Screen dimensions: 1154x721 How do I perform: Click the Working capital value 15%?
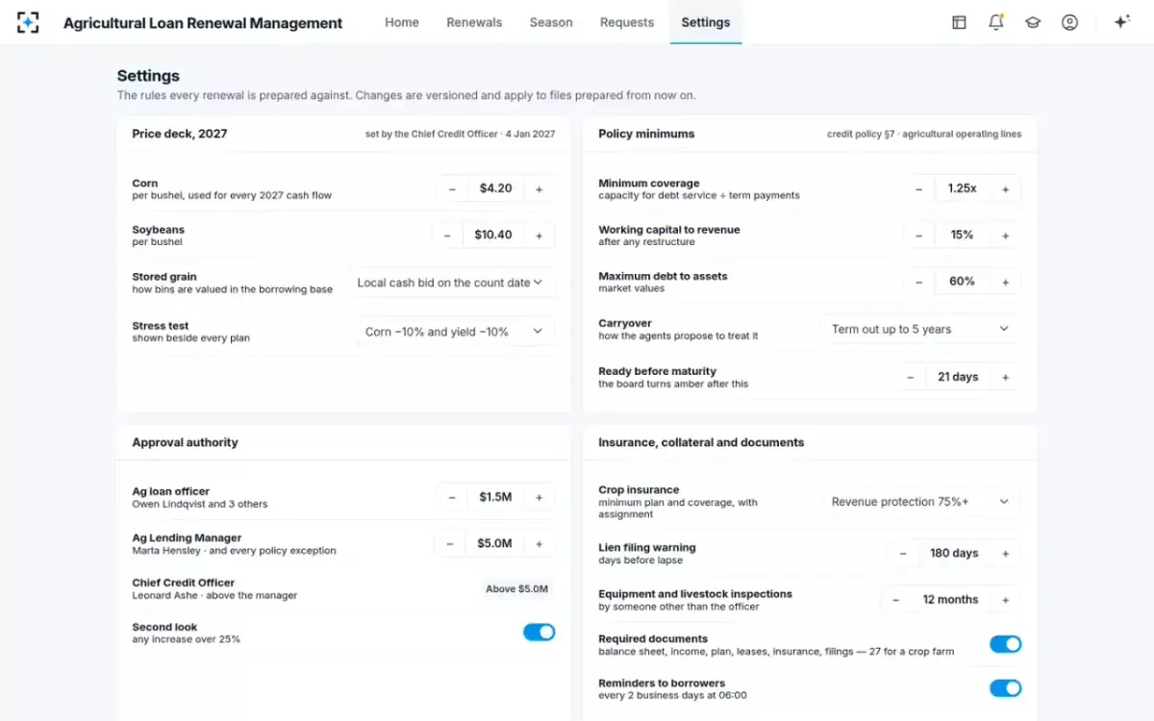(x=963, y=236)
